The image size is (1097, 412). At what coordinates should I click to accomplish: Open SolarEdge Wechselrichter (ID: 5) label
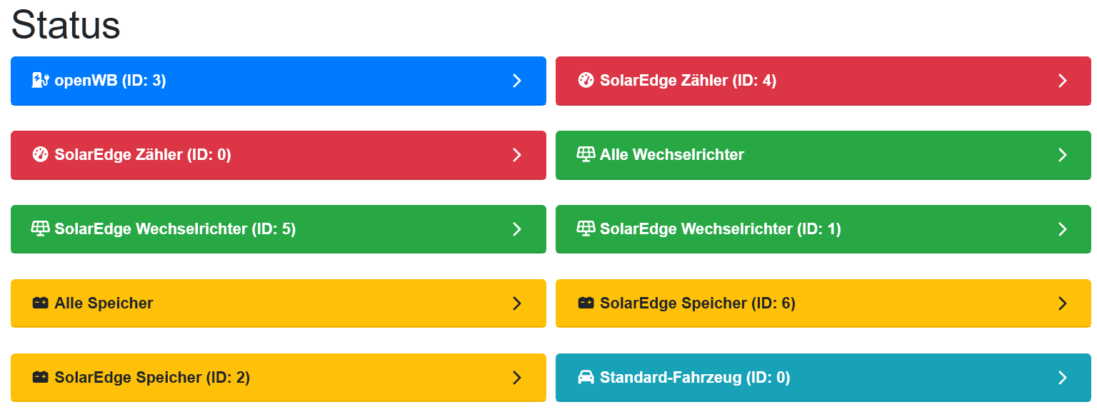175,229
